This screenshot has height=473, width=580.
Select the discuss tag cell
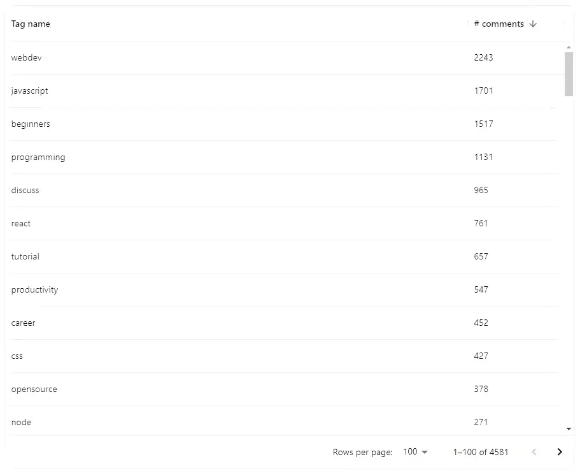tap(25, 190)
